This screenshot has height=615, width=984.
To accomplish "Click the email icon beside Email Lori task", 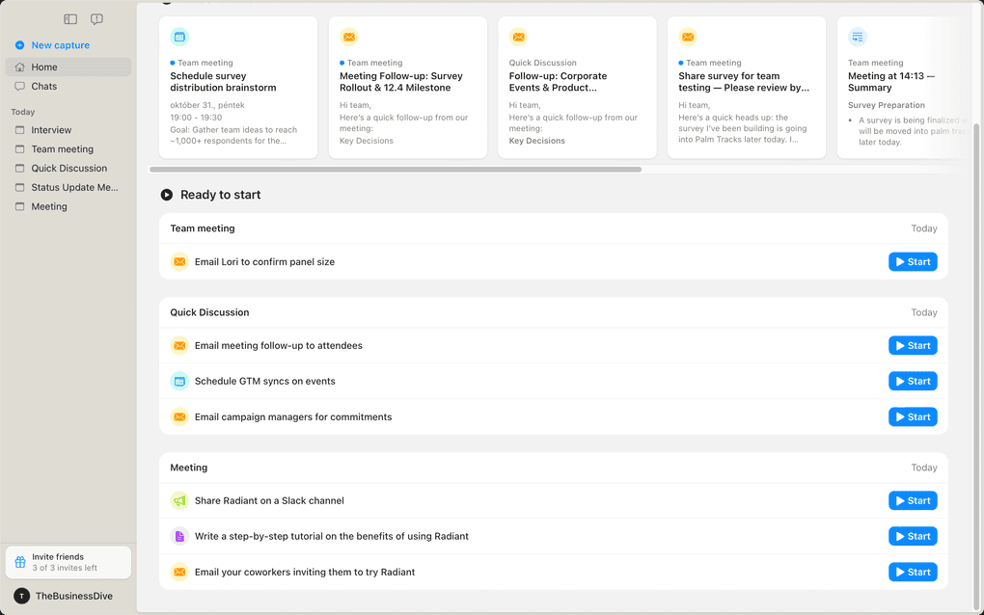I will [x=179, y=261].
